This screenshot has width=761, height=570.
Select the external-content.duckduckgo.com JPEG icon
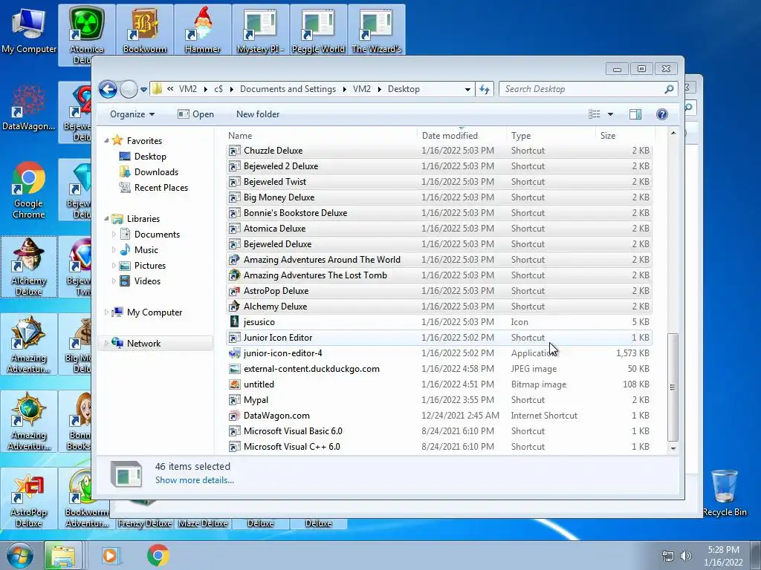tap(234, 369)
